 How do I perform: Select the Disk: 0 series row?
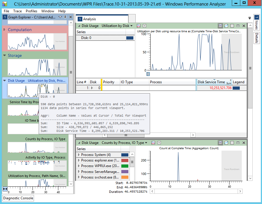point(105,38)
